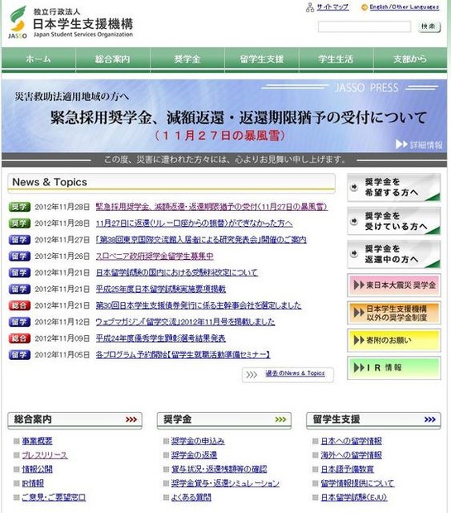Screen dimensions: 451x513
Task: Open ご意見・ご要望窓口 link
Action: pyautogui.click(x=54, y=497)
